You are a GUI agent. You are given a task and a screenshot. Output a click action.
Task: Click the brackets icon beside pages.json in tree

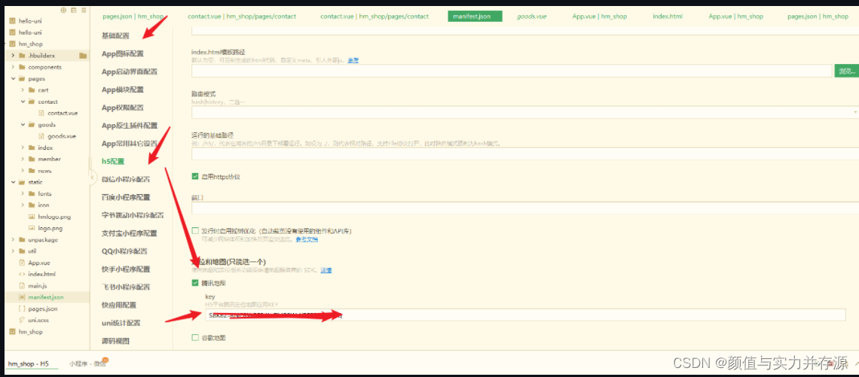(22, 309)
